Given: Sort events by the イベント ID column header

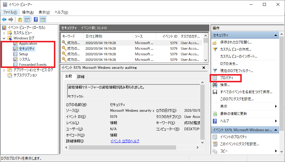Looking at the screenshot, I should click(x=170, y=36).
